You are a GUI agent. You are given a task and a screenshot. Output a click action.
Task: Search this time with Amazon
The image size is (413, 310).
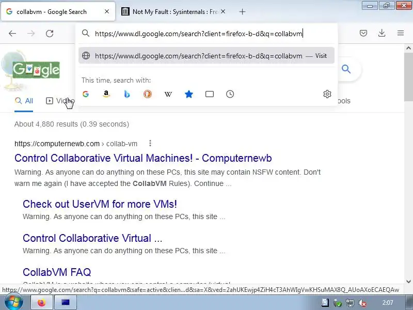click(x=106, y=94)
